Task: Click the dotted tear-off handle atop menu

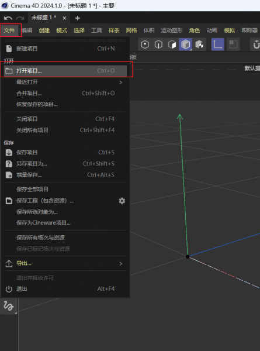Action: coord(65,40)
